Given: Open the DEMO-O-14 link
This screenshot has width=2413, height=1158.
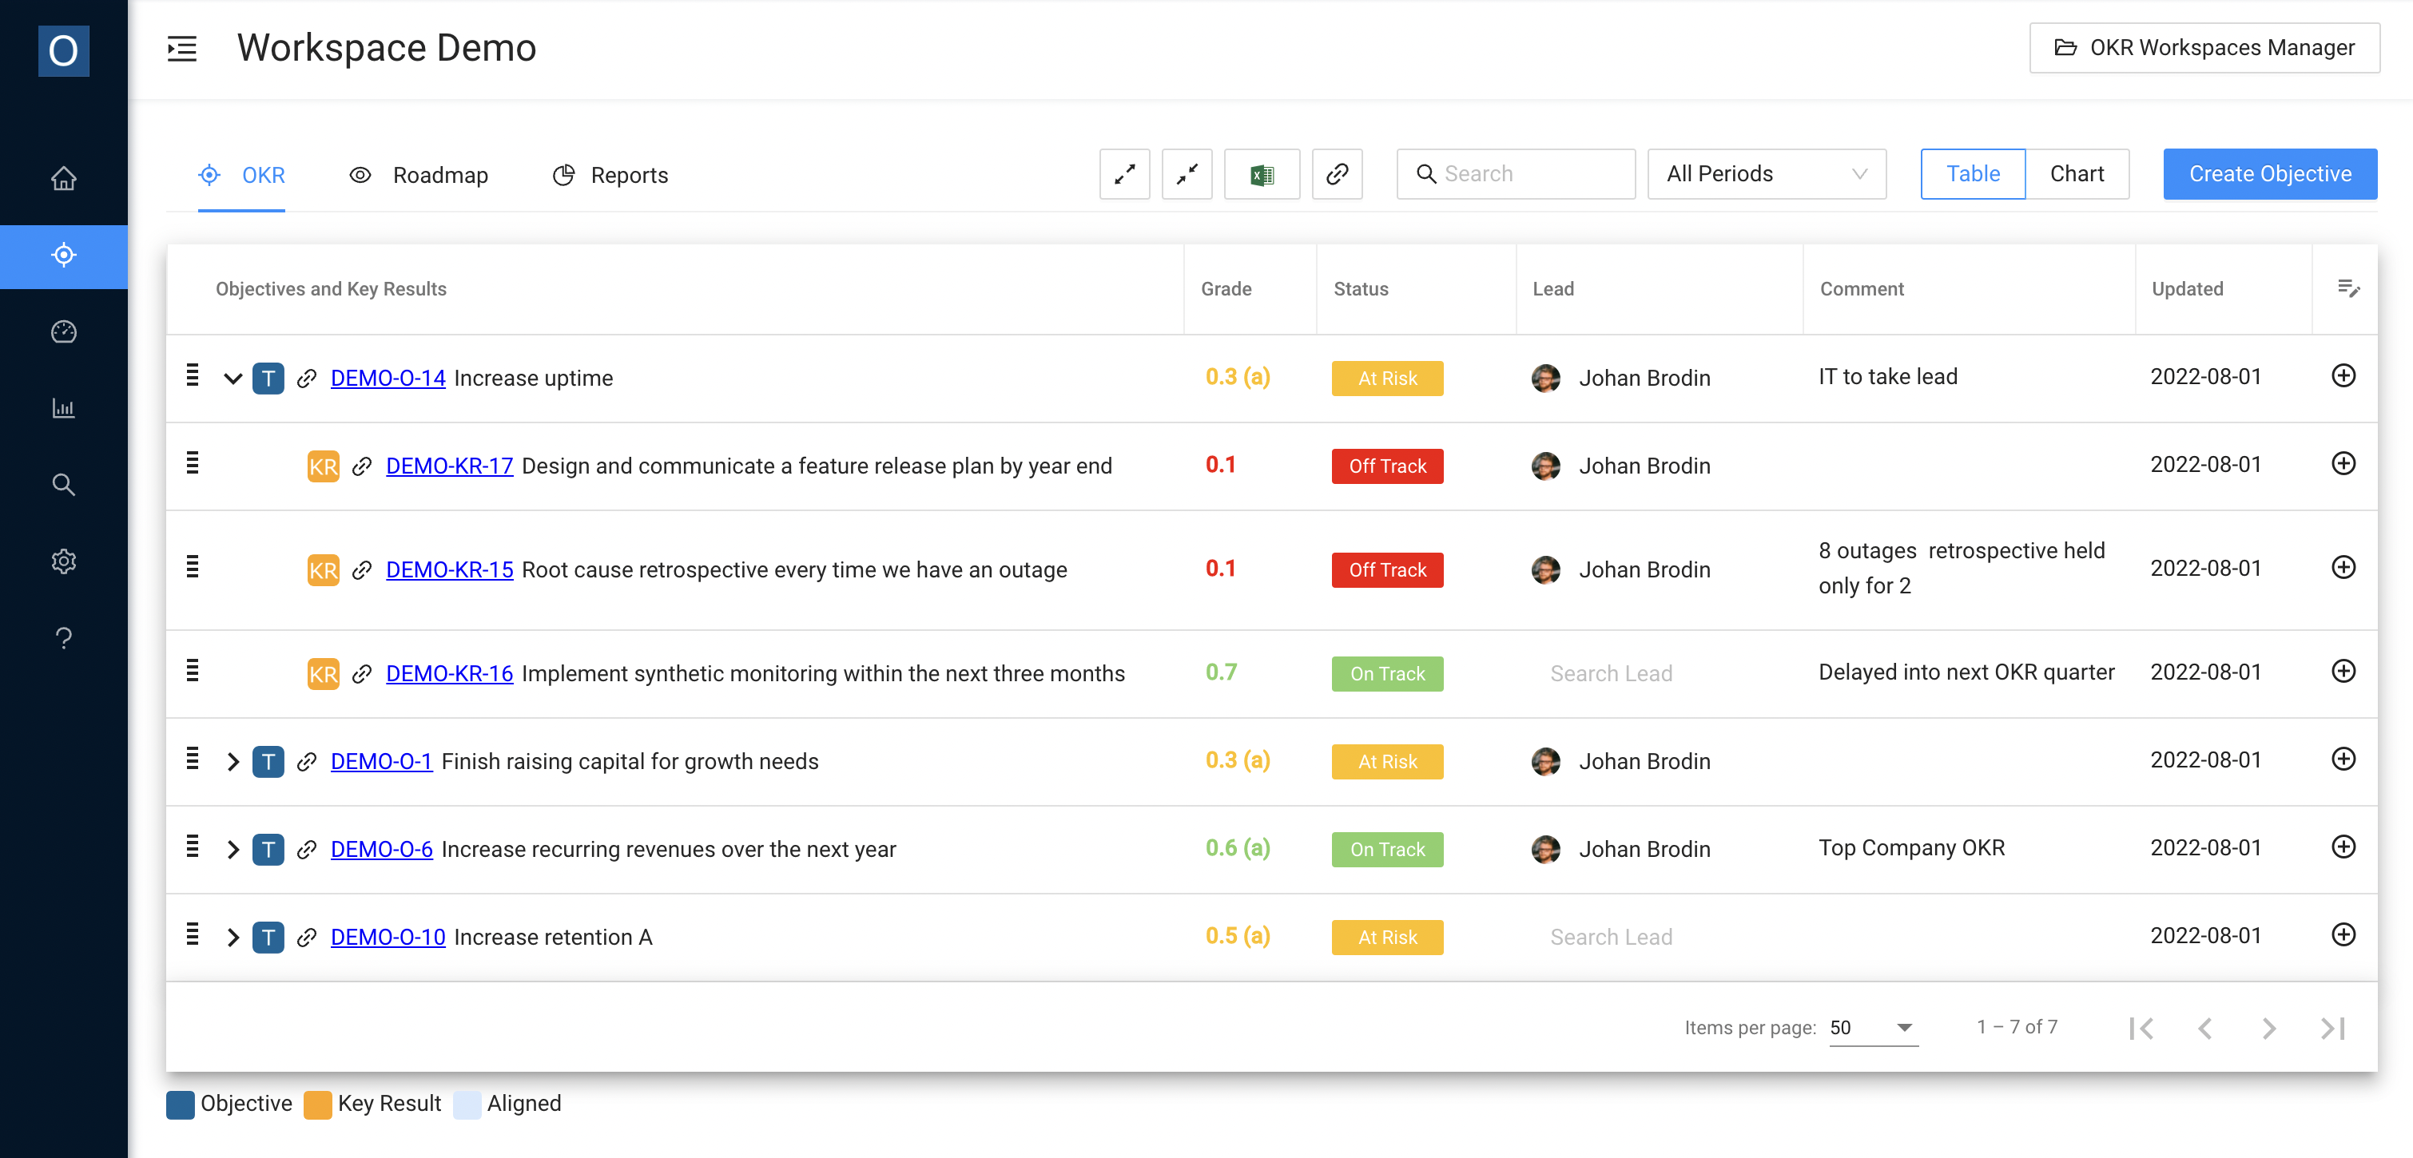Looking at the screenshot, I should coord(388,379).
